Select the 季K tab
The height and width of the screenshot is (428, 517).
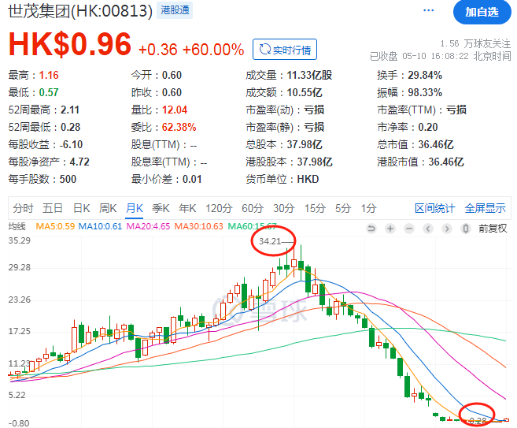point(161,208)
